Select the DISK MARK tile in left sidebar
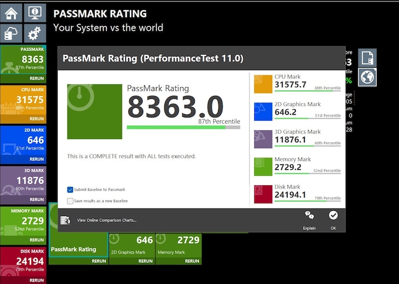The image size is (399, 284). (x=23, y=261)
